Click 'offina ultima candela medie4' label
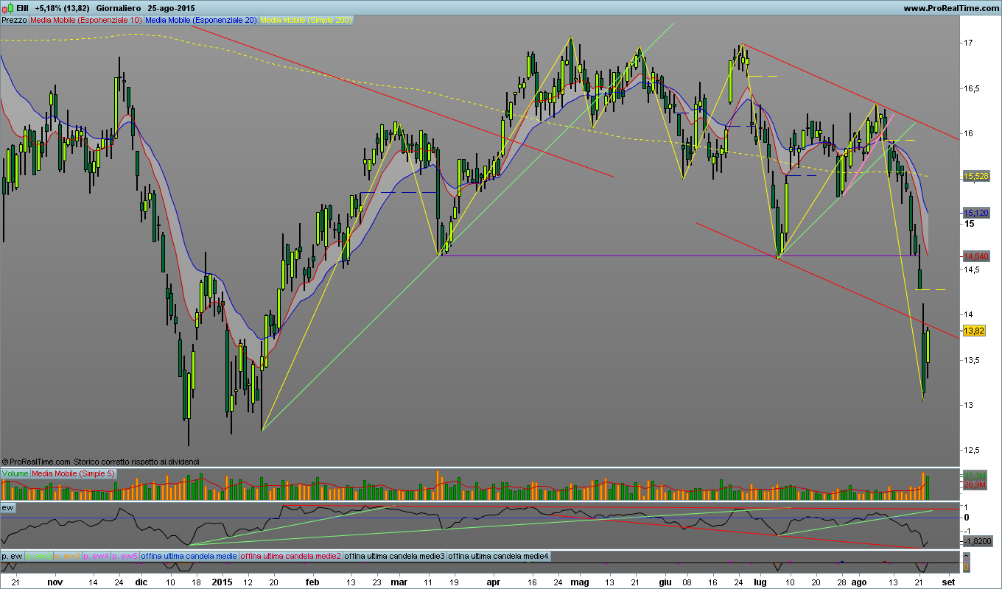The width and height of the screenshot is (1002, 589). (499, 556)
